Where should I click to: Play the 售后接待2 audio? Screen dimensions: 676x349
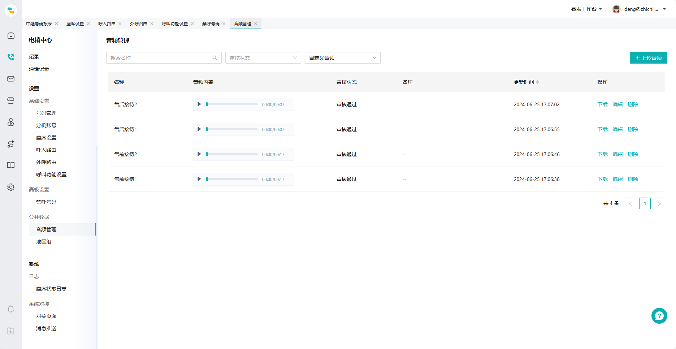[x=199, y=104]
